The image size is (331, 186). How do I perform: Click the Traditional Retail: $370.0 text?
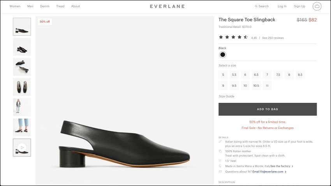(x=235, y=27)
